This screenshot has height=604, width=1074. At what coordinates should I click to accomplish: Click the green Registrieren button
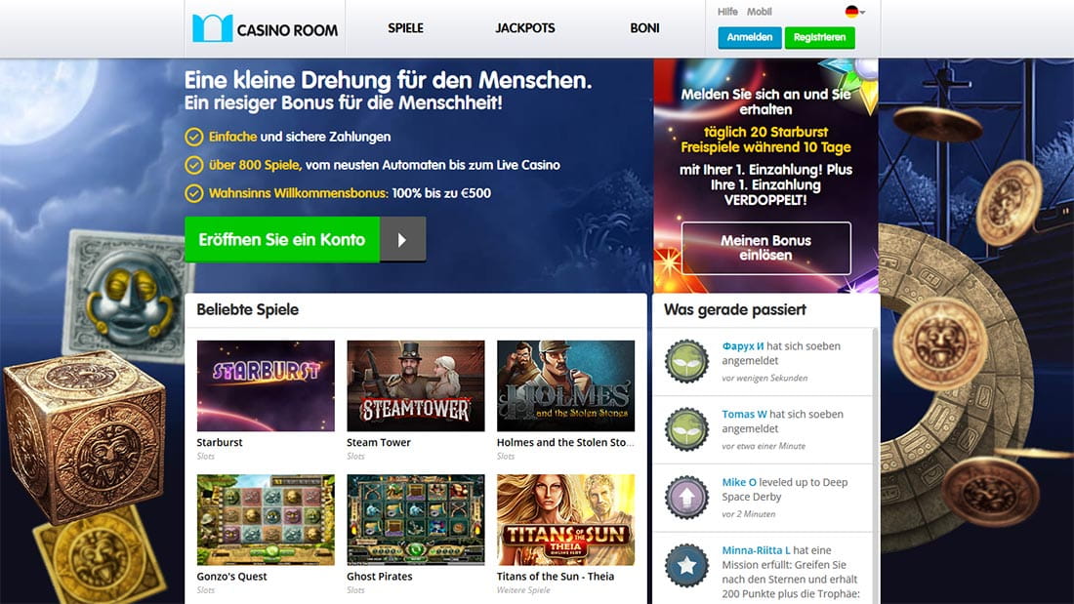(820, 38)
